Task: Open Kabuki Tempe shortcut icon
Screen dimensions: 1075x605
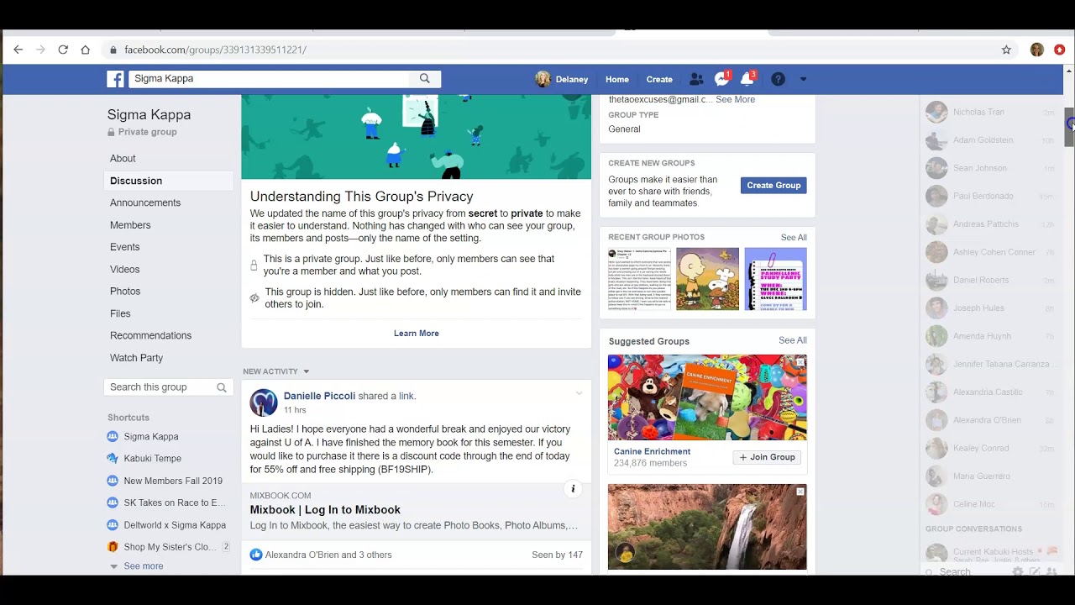Action: click(x=113, y=458)
